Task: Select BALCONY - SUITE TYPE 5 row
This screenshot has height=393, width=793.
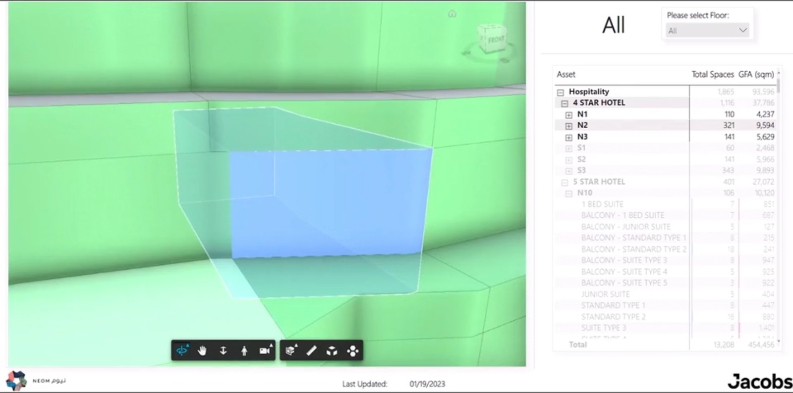Action: [624, 283]
